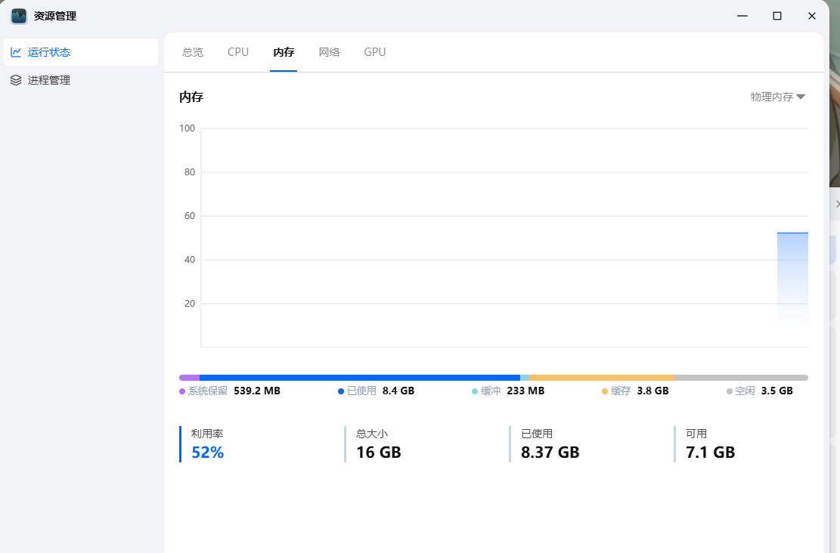Click the Resource Monitor app icon
Screen dimensions: 840x553
19,16
